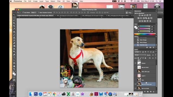This screenshot has height=97, width=173.
Task: Open the Select menu
Action: (x=53, y=1)
